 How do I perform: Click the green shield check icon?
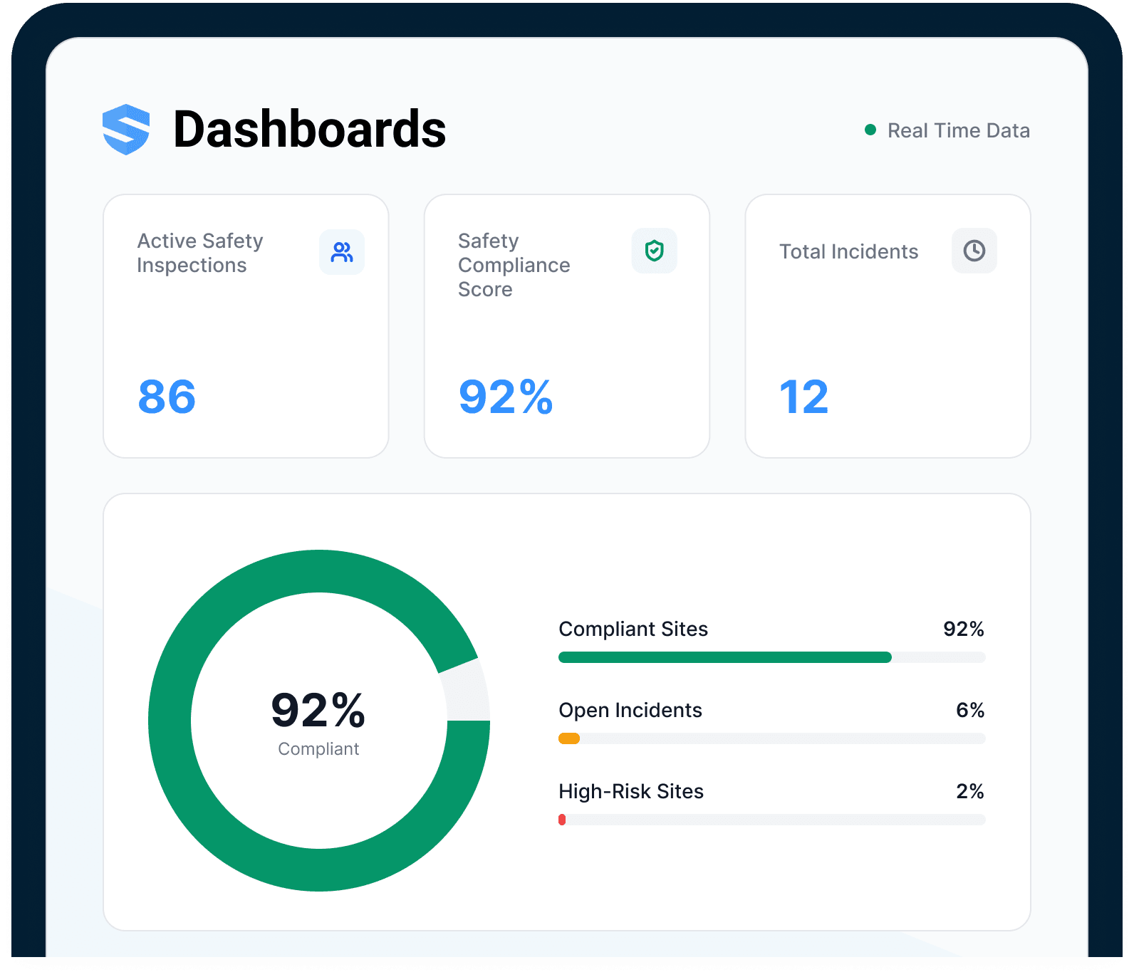[x=654, y=251]
